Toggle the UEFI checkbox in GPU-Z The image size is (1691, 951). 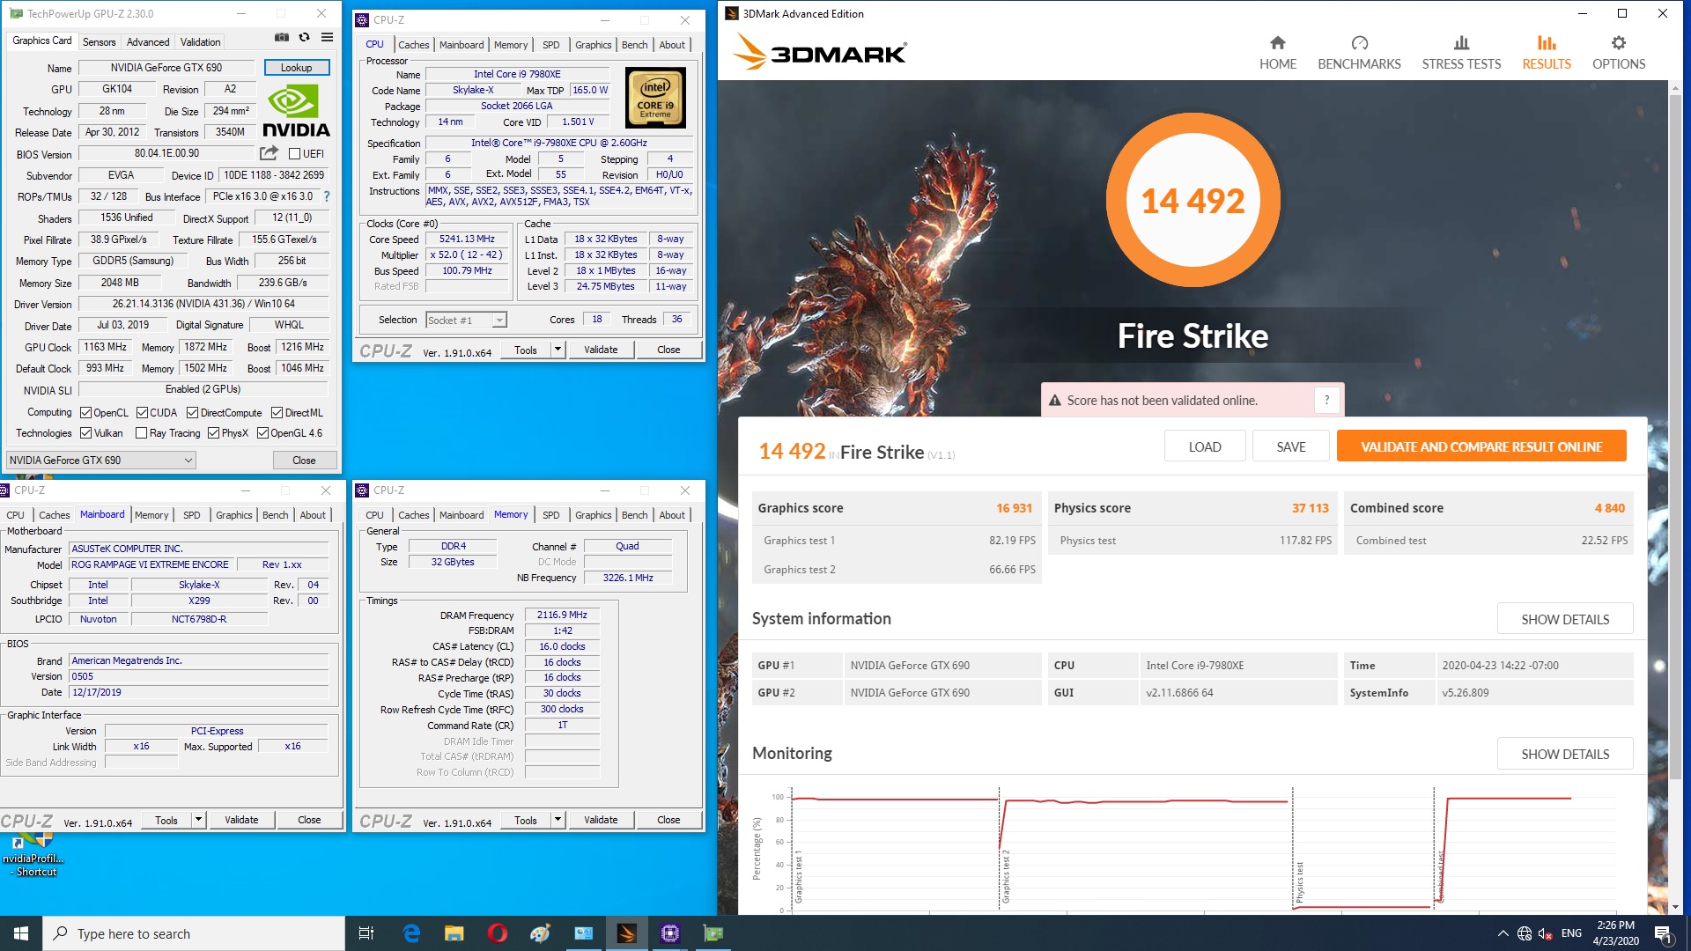click(x=295, y=154)
